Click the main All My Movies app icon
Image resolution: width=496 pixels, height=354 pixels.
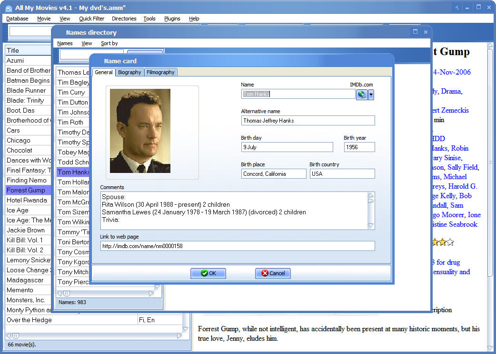click(9, 8)
